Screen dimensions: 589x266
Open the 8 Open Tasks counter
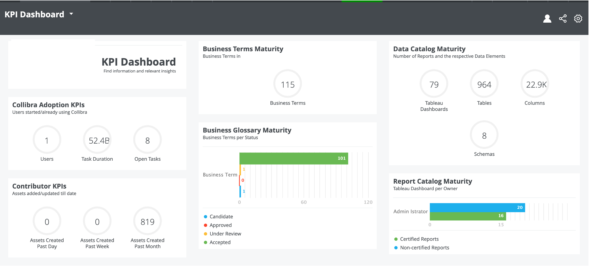pos(147,140)
